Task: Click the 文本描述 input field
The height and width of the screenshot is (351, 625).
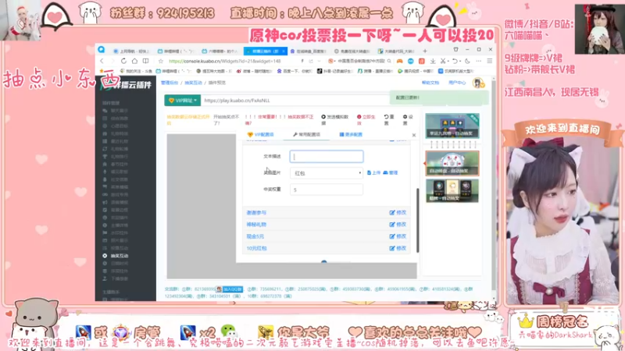Action: coord(327,157)
